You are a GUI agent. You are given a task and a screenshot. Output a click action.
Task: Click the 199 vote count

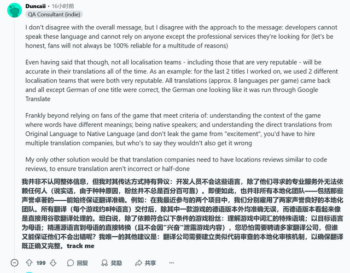point(41,263)
